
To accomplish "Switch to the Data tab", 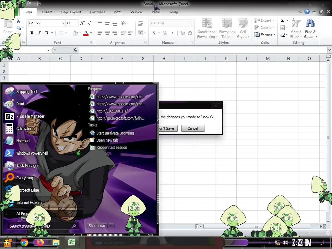I will [117, 12].
